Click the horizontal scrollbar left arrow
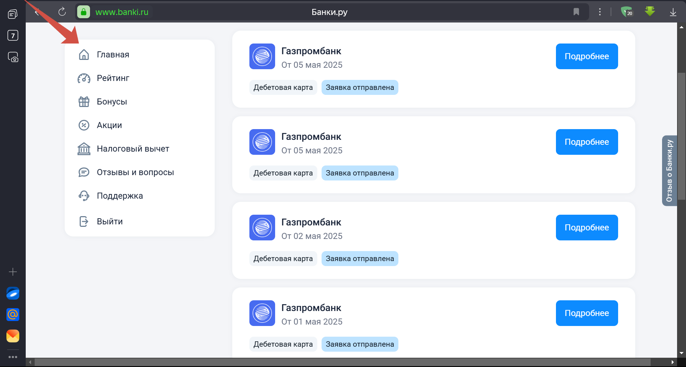686x367 pixels. [30, 362]
